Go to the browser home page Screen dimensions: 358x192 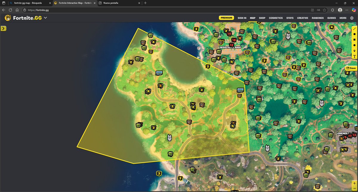tap(17, 10)
